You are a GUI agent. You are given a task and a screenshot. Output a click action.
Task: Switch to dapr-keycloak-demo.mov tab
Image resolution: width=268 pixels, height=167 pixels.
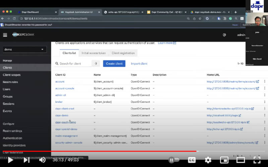point(210,12)
